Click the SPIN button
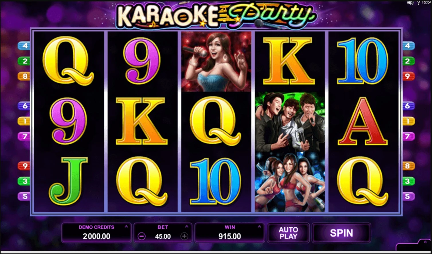432x254 pixels. click(x=341, y=233)
